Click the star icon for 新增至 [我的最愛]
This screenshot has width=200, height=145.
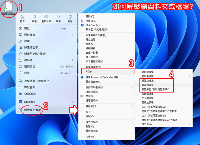coord(20,54)
